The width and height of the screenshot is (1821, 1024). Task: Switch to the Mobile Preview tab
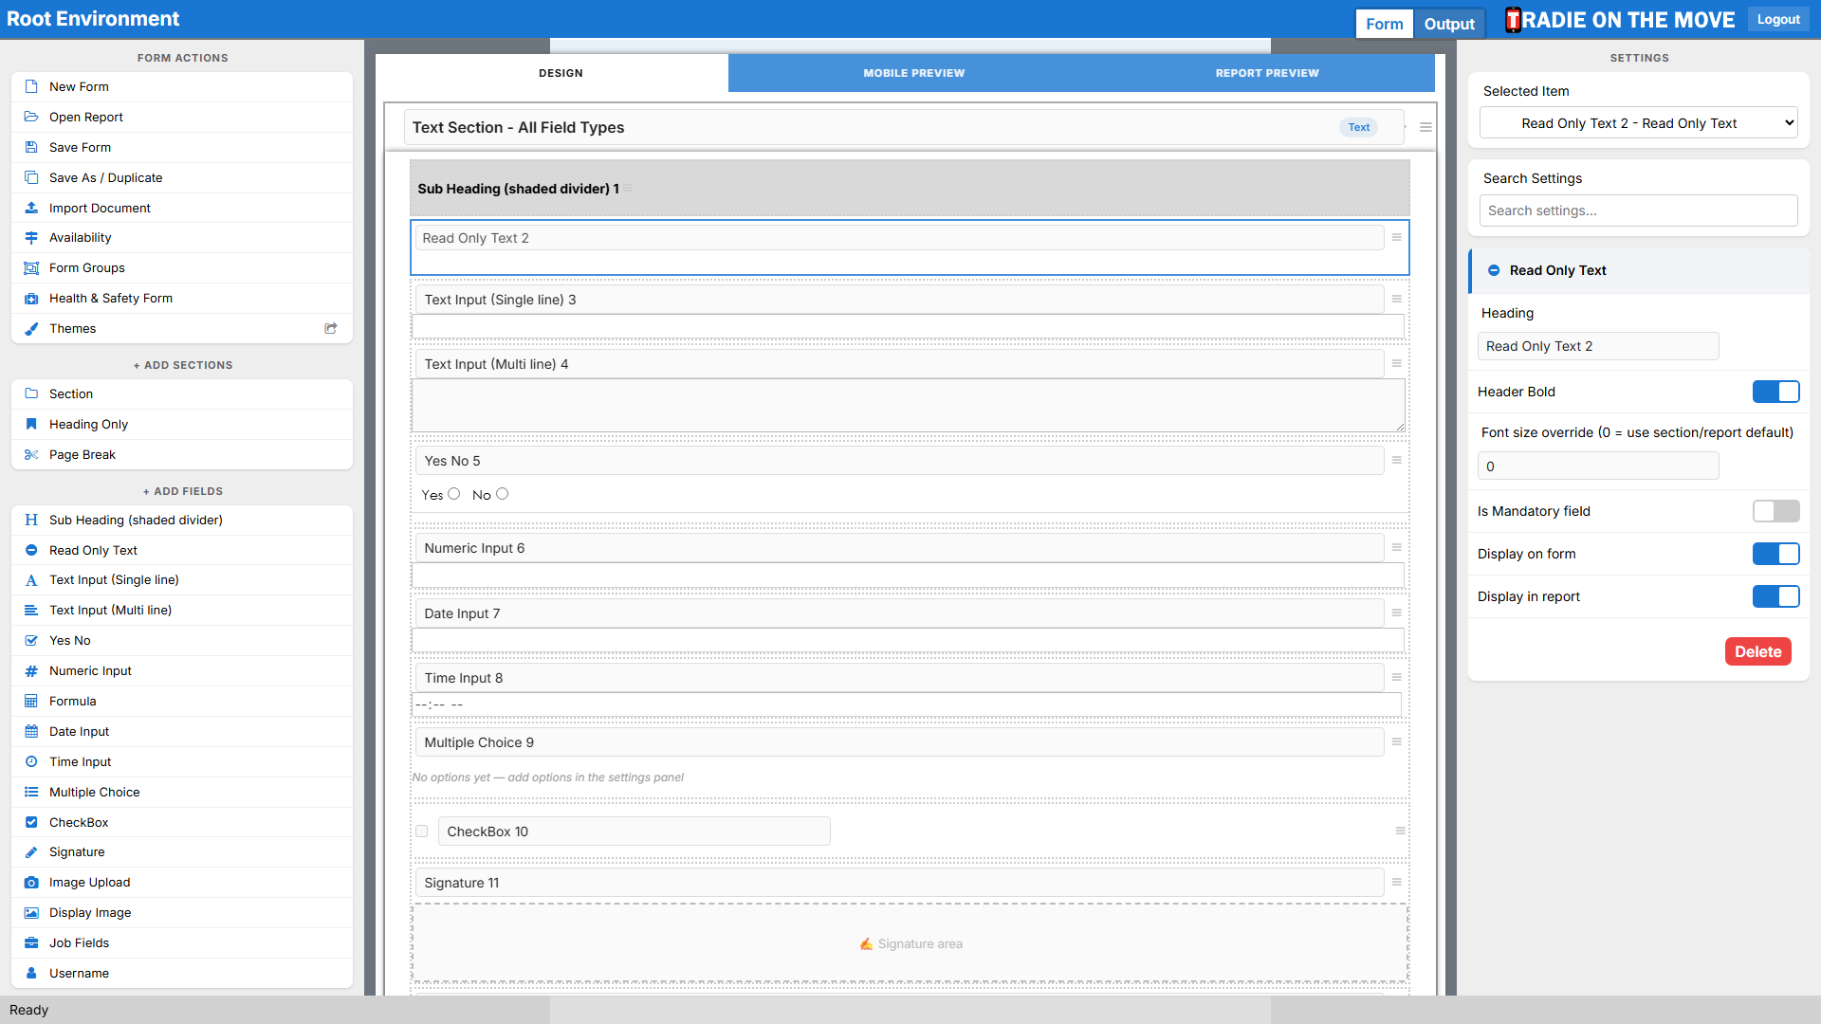pos(913,73)
